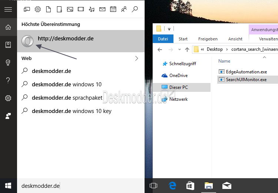
Task: Open Schnellzugriff in the navigation pane
Action: pos(183,64)
